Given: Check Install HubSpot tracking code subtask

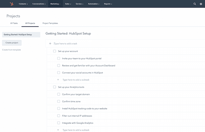Looking at the screenshot, I should [59, 109].
